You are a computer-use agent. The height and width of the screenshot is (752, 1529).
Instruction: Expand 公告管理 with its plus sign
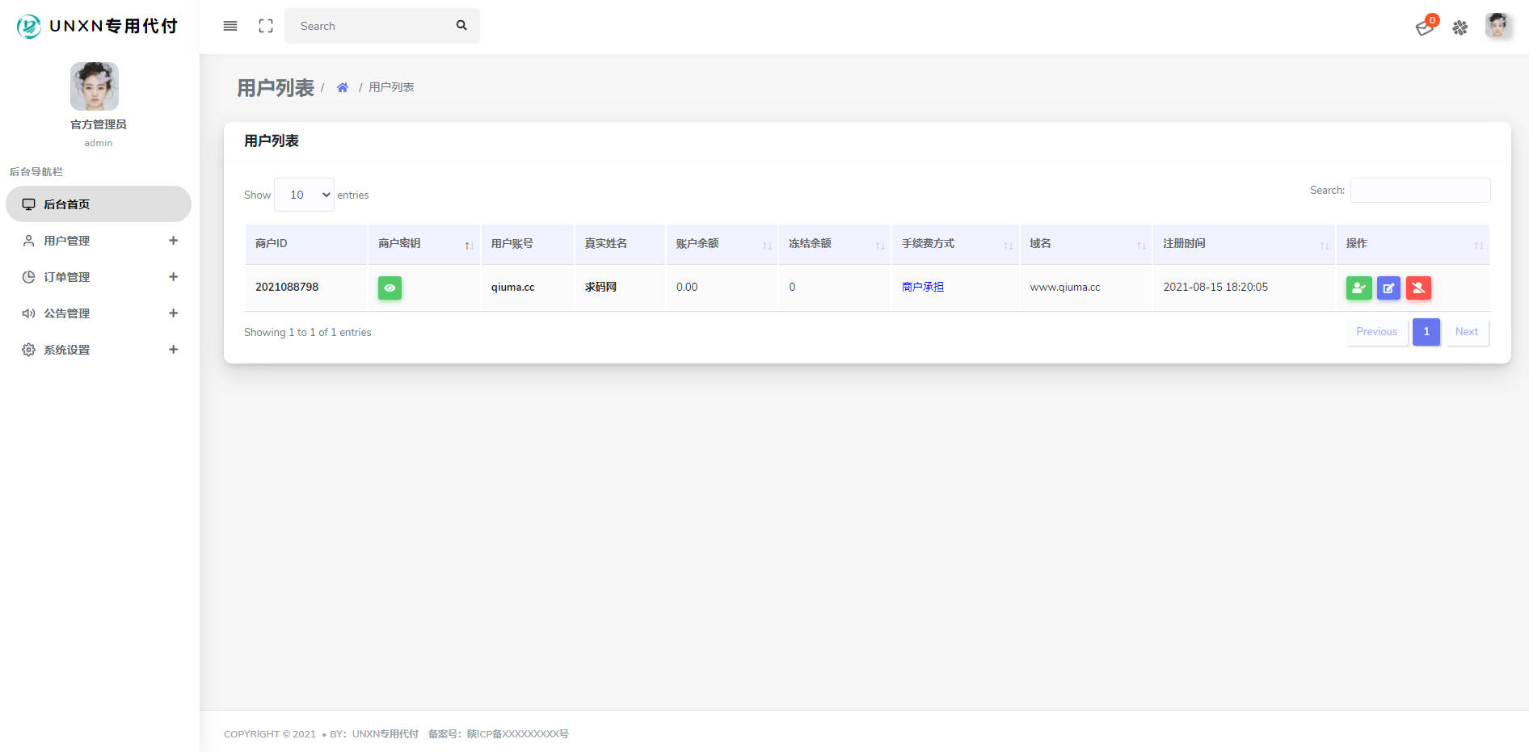click(x=173, y=313)
